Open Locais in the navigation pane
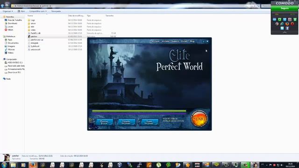299x168 pixels. point(10,27)
